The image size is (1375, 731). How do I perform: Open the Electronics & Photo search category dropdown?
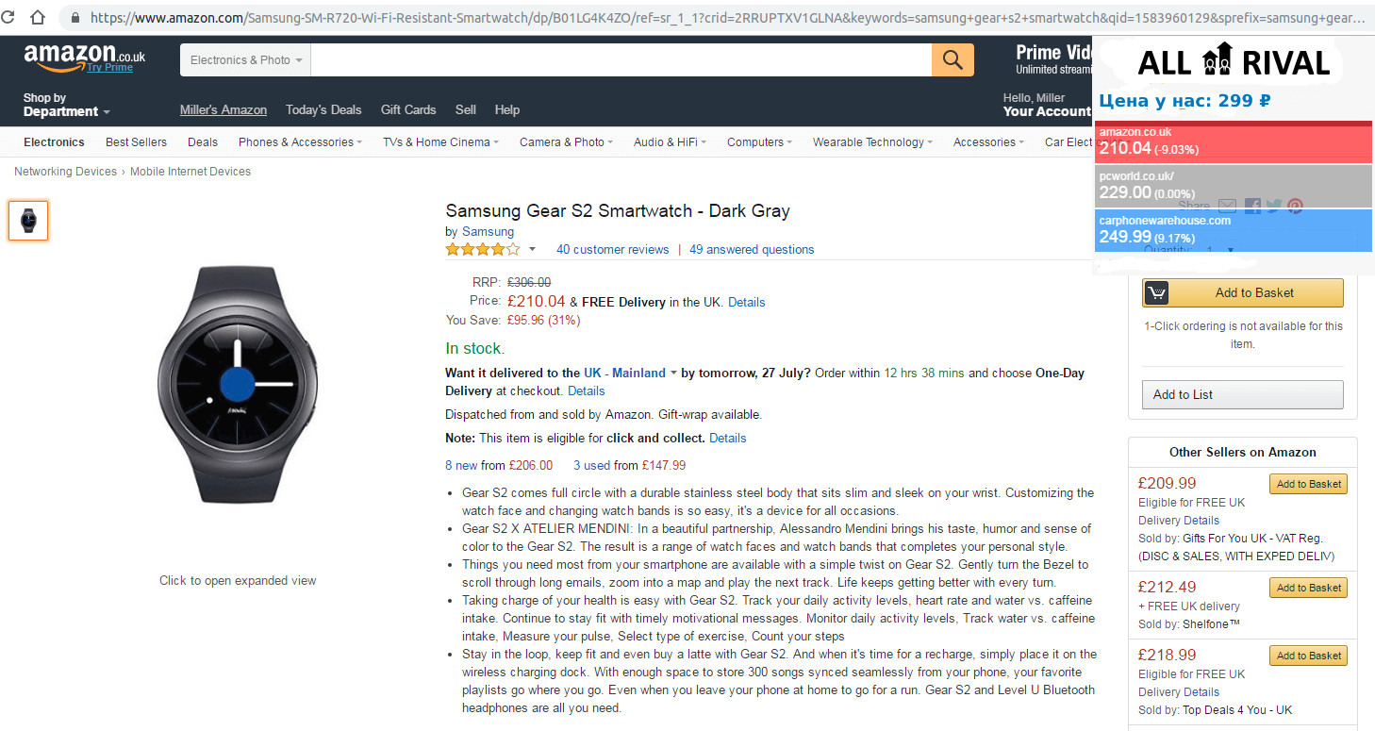tap(245, 60)
